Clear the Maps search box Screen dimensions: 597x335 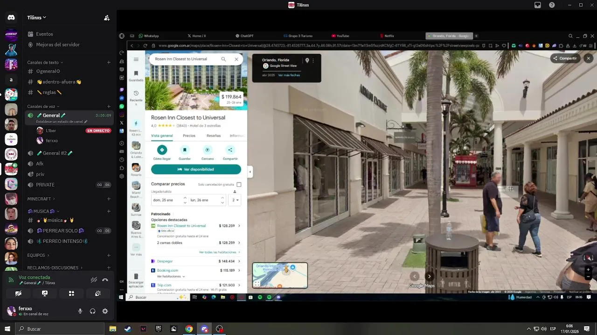(x=236, y=59)
